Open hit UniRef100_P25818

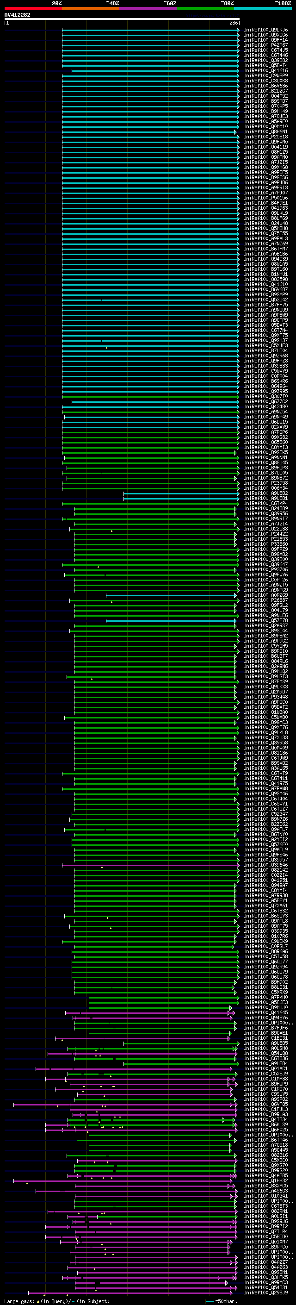click(265, 137)
